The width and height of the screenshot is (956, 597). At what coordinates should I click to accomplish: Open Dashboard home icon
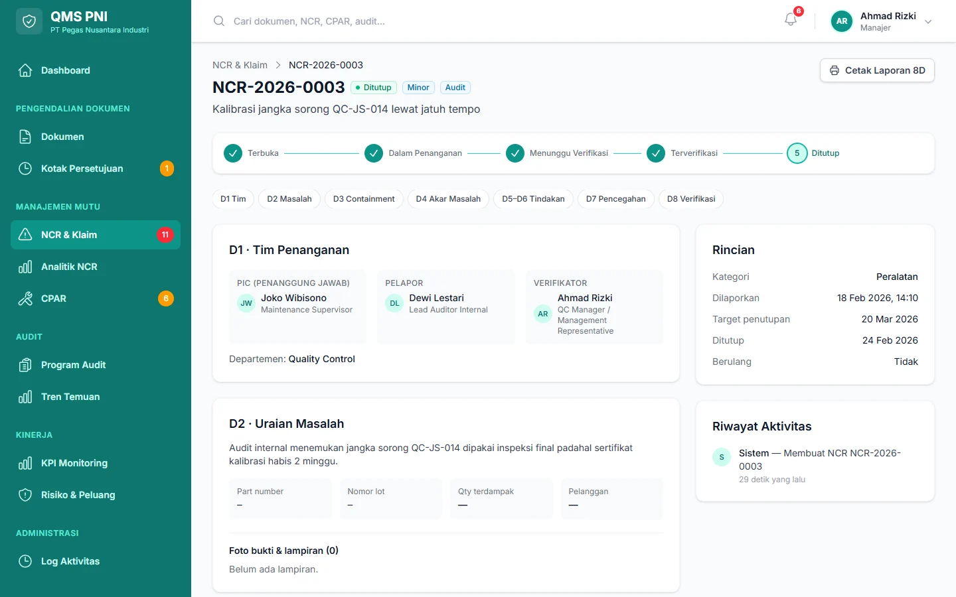(25, 70)
